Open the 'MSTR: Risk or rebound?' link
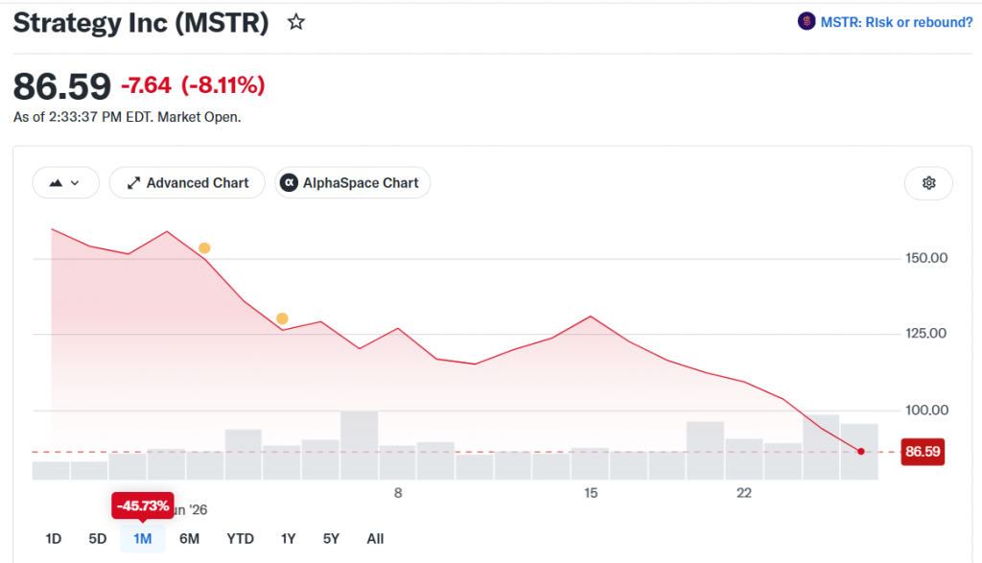The width and height of the screenshot is (982, 563). point(897,23)
